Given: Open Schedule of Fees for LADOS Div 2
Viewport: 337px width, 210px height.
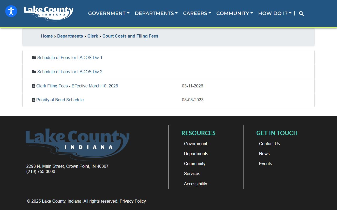Looking at the screenshot, I should coord(70,72).
